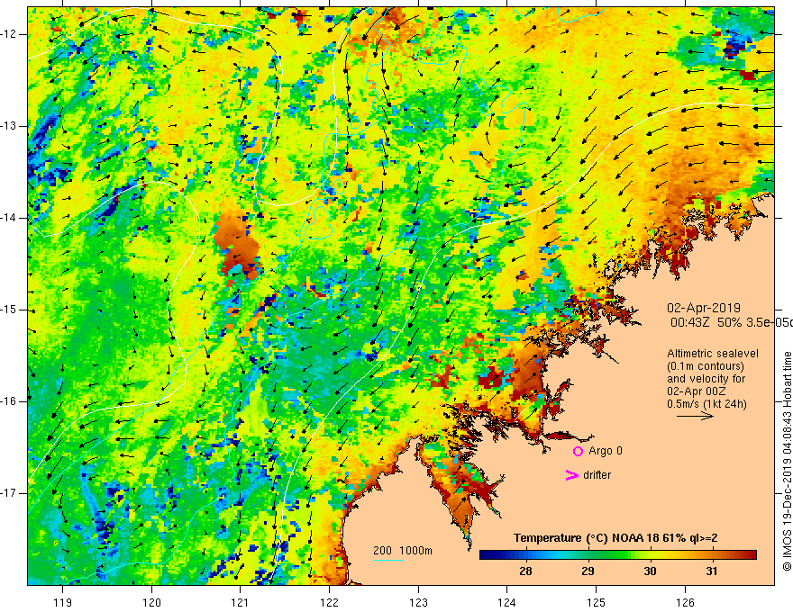Click the '200 1000m' depth contour label
This screenshot has width=793, height=612.
[403, 551]
